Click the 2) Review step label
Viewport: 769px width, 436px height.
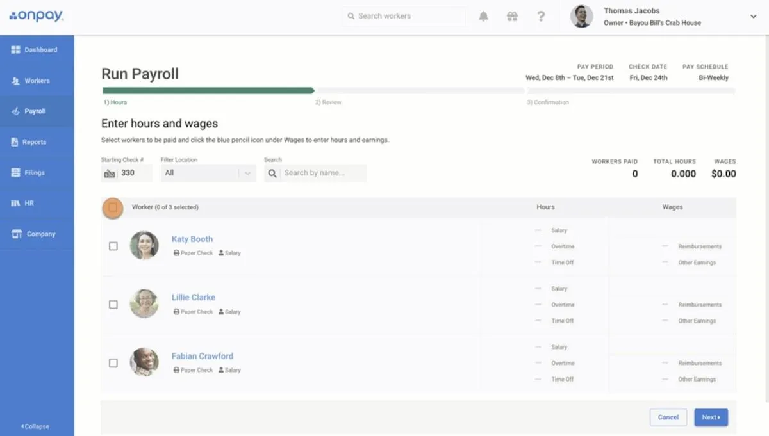coord(328,102)
